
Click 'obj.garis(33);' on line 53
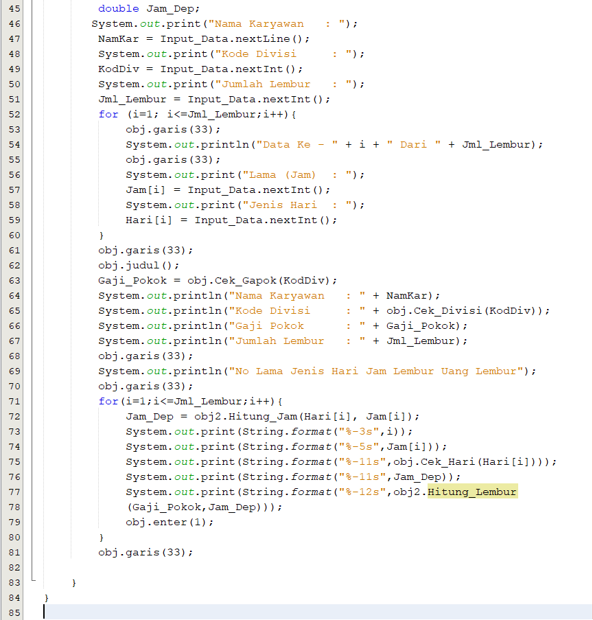coord(173,129)
